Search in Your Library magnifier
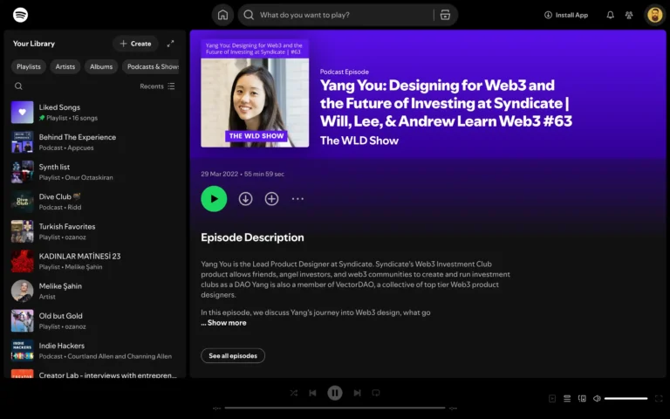 point(18,86)
